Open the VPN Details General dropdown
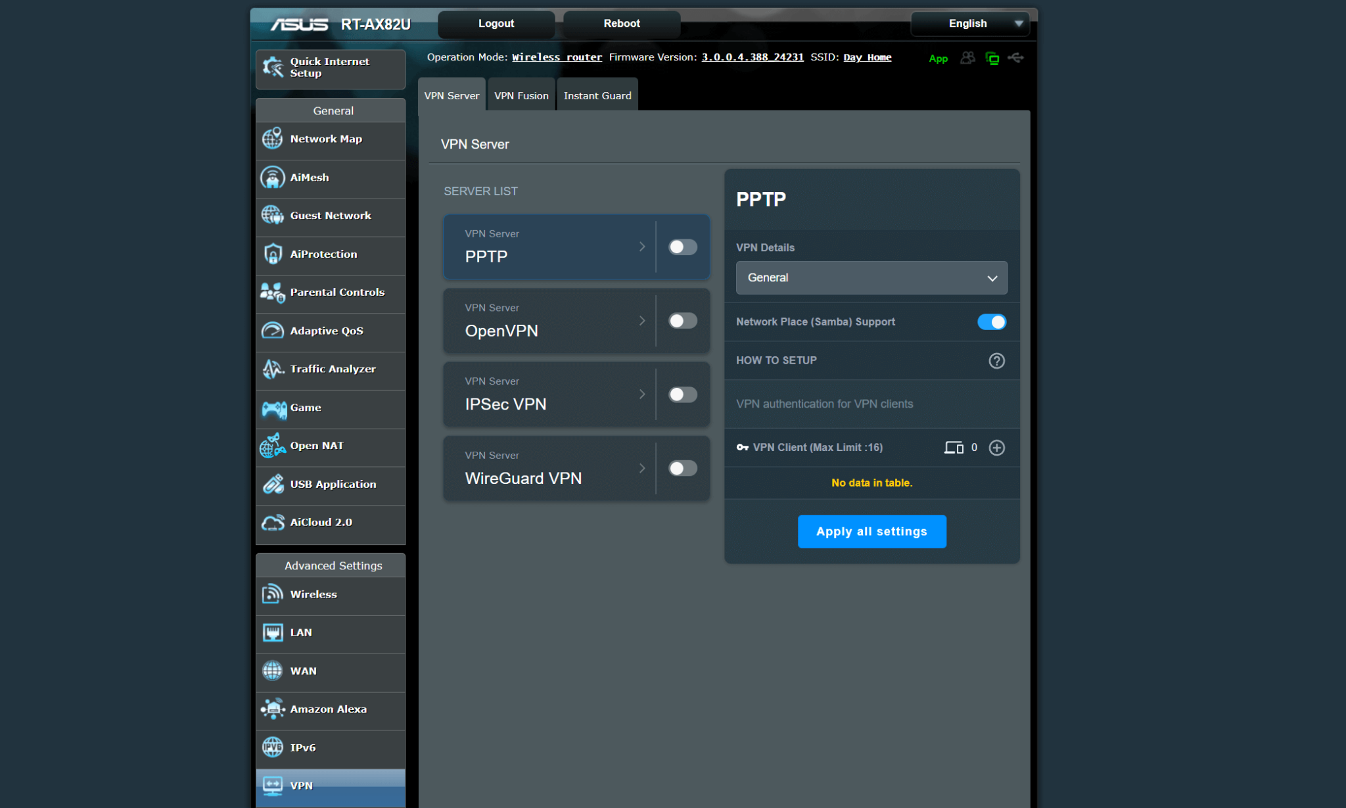This screenshot has width=1346, height=808. click(871, 277)
